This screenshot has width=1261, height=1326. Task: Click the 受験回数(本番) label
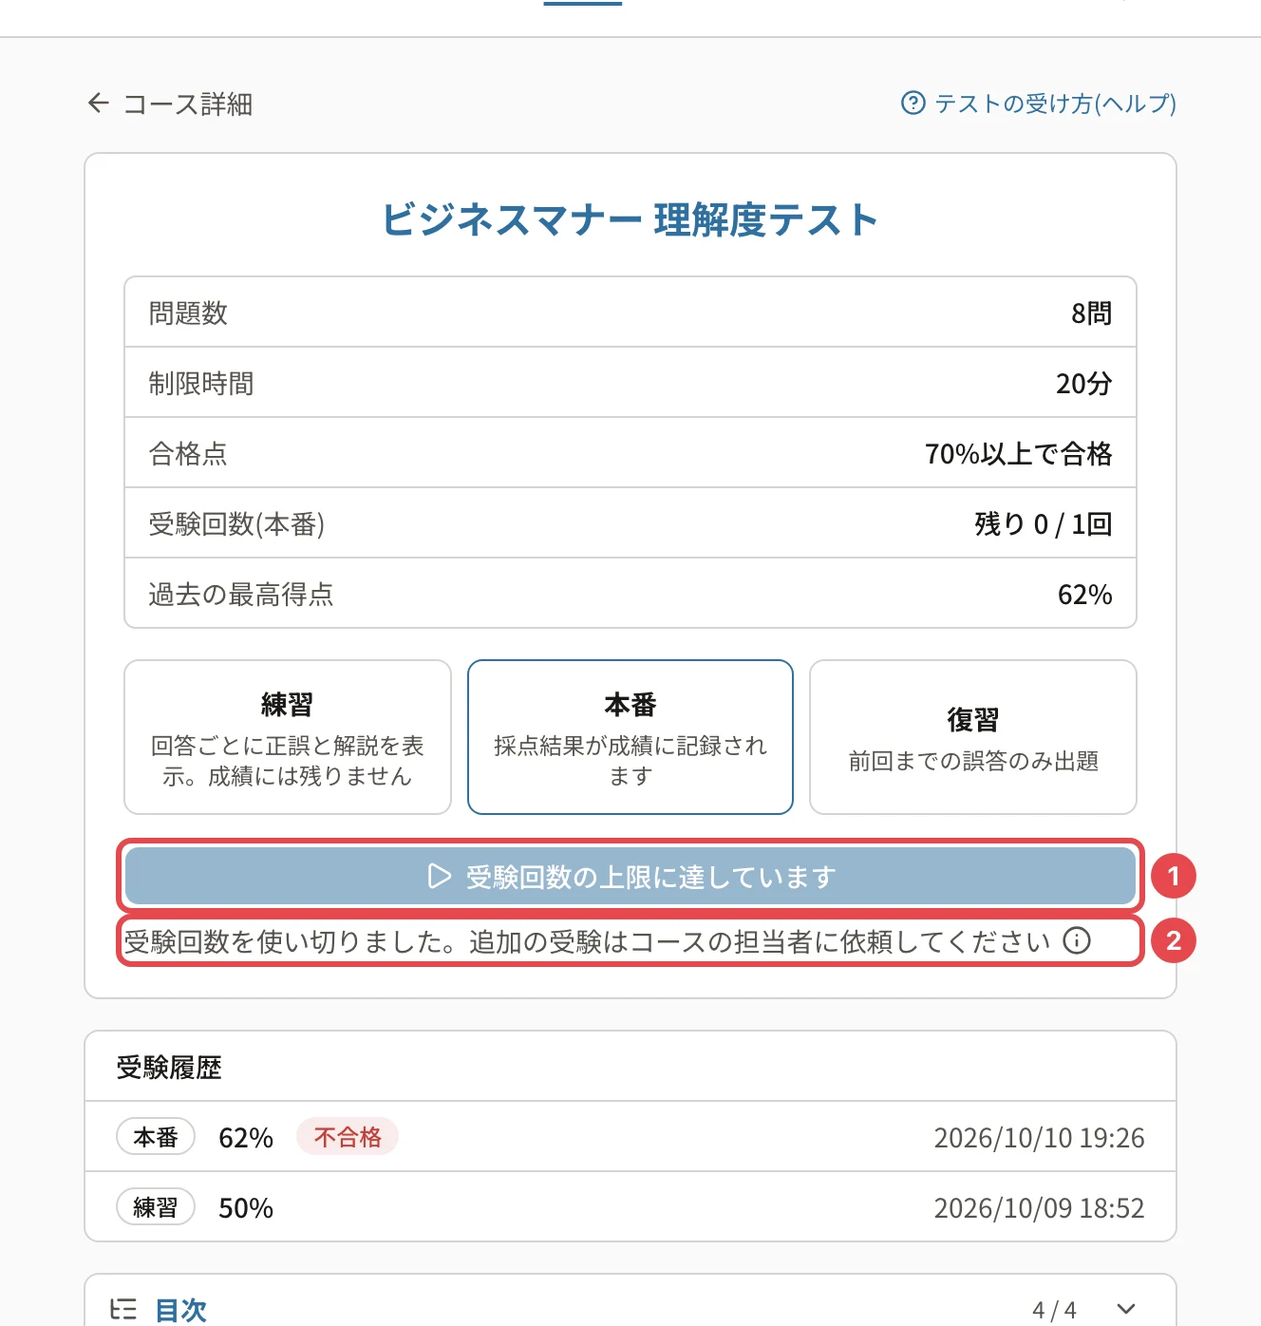236,524
